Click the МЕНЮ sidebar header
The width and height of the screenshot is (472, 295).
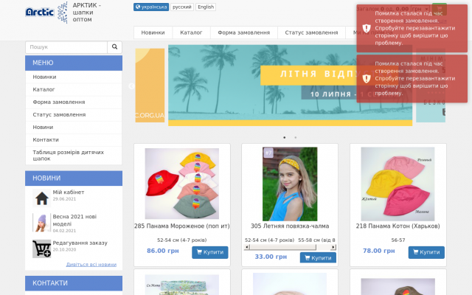coord(74,63)
